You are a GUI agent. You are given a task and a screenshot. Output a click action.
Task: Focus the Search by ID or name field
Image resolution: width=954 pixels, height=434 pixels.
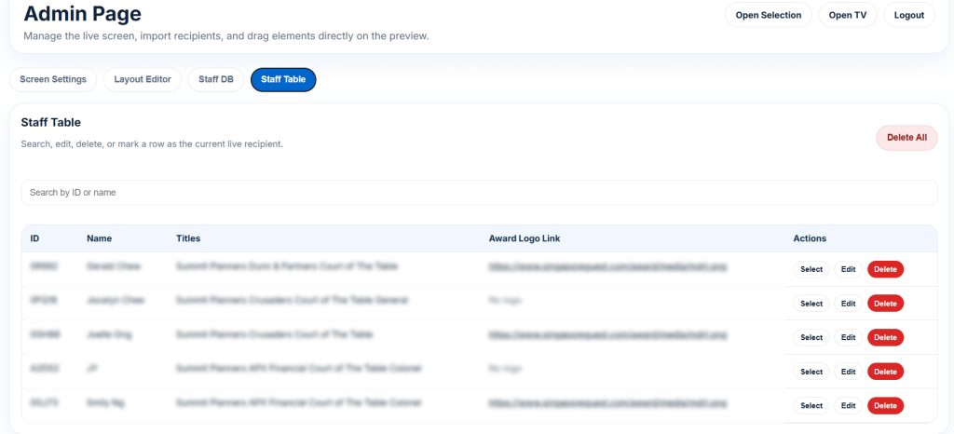479,193
